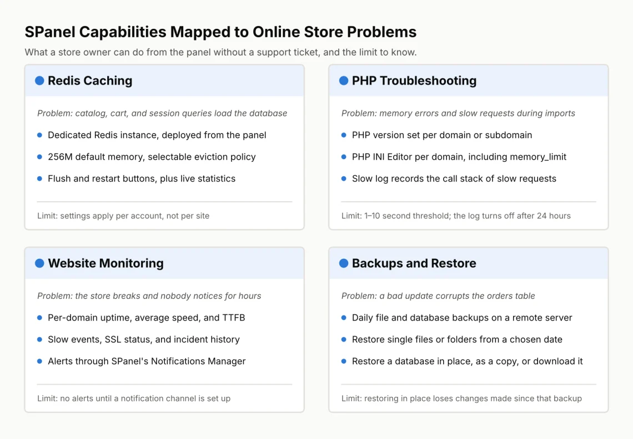
Task: Click 'Alerts through SPanel's Notifications Manager'
Action: pyautogui.click(x=147, y=361)
